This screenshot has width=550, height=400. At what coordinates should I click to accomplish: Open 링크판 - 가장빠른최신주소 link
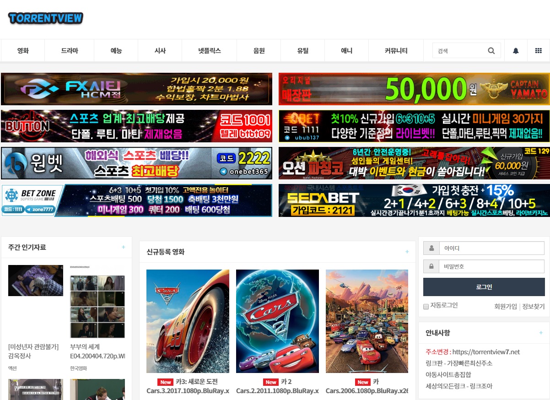459,363
